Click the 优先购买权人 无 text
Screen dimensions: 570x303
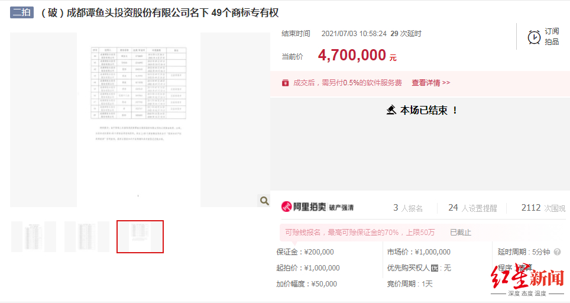click(419, 268)
